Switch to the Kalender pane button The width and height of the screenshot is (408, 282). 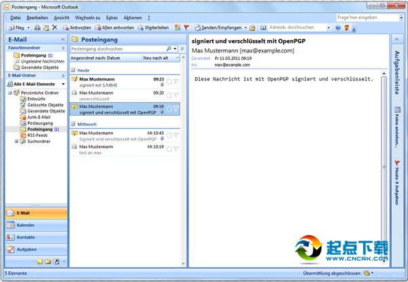(36, 225)
